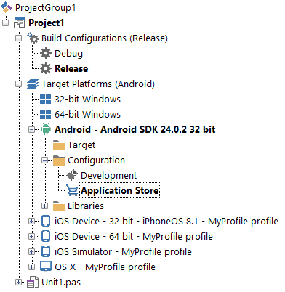The image size is (285, 292).
Task: Select OS X MyProfile profile label
Action: click(x=105, y=267)
